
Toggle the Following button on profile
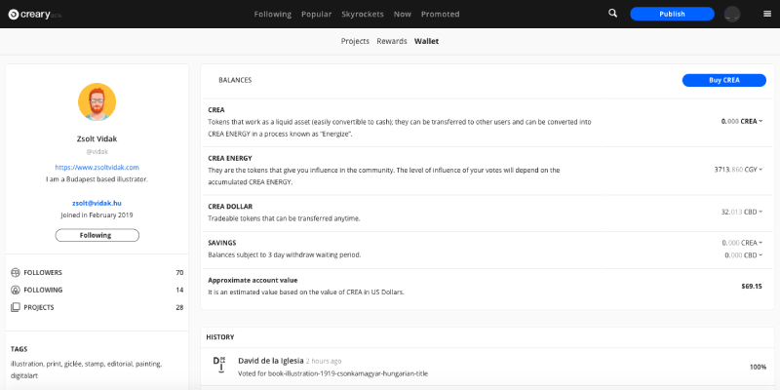point(97,235)
